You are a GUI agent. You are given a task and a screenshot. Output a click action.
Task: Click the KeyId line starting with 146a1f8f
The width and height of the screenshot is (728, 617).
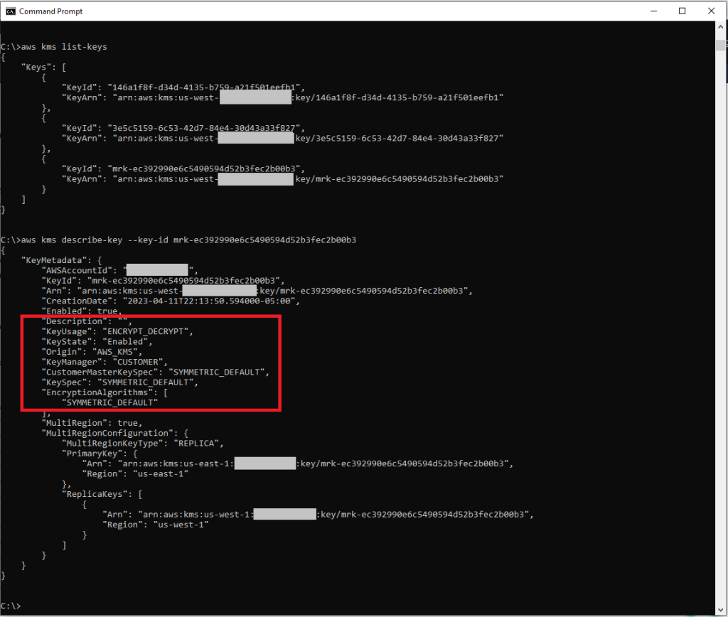183,87
